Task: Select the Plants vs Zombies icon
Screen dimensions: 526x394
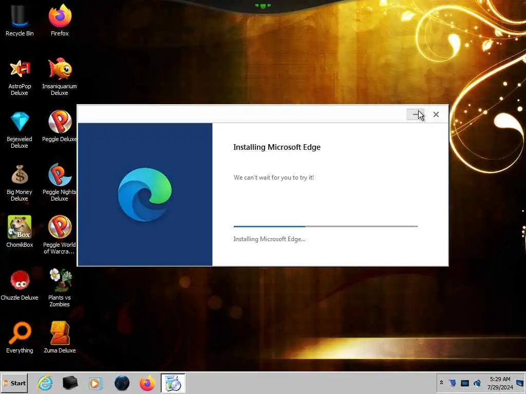Action: 60,288
